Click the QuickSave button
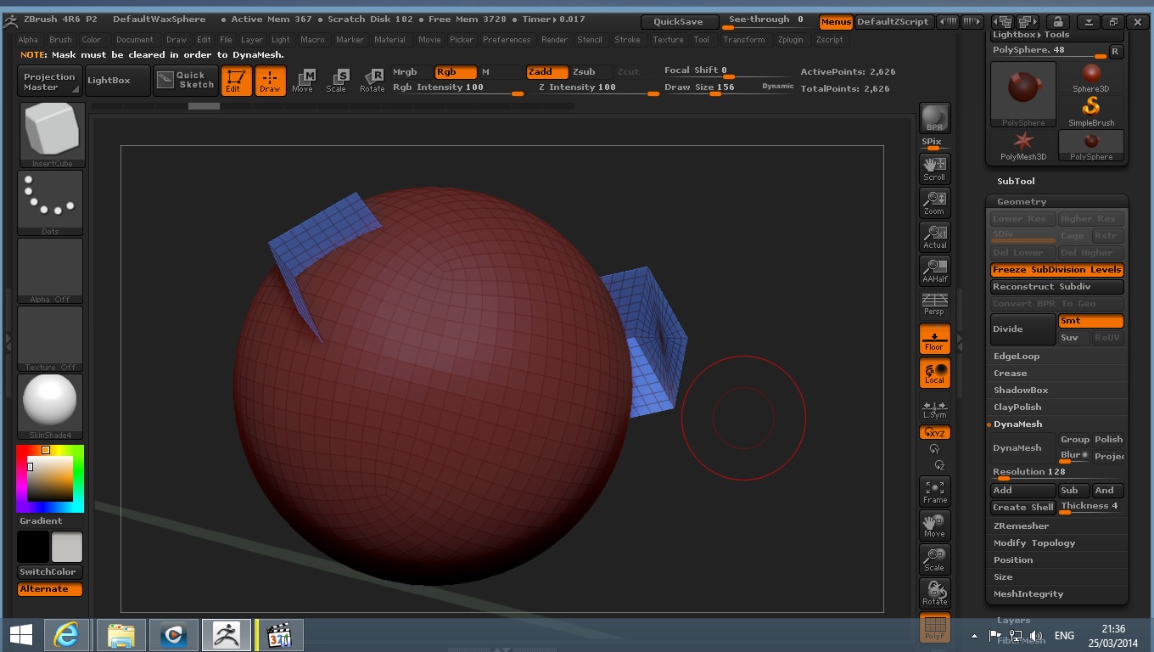The height and width of the screenshot is (652, 1154). pos(678,21)
